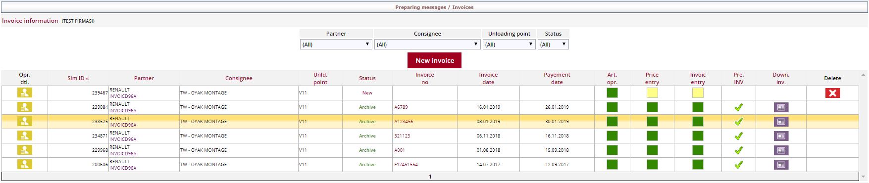Click green Price entry square for 321123

(652, 136)
